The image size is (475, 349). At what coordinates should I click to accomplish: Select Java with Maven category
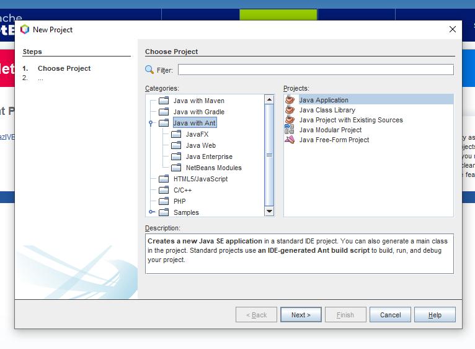click(198, 101)
